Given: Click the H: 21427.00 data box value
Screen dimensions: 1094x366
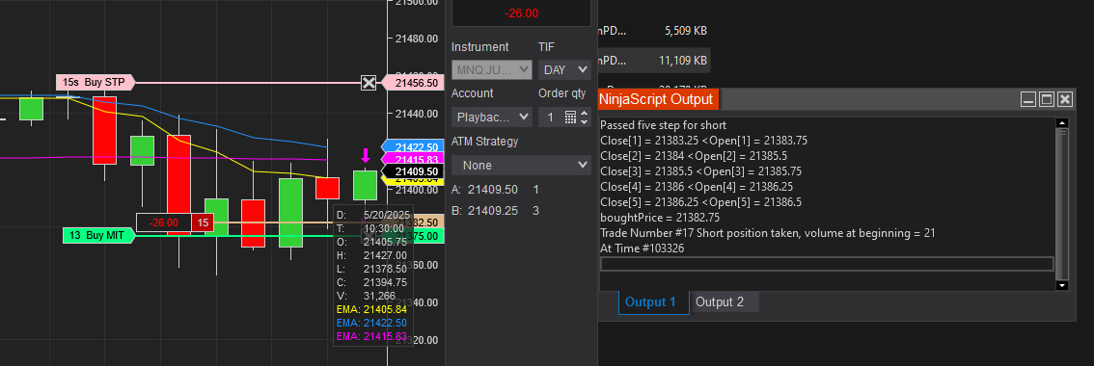Looking at the screenshot, I should tap(385, 255).
